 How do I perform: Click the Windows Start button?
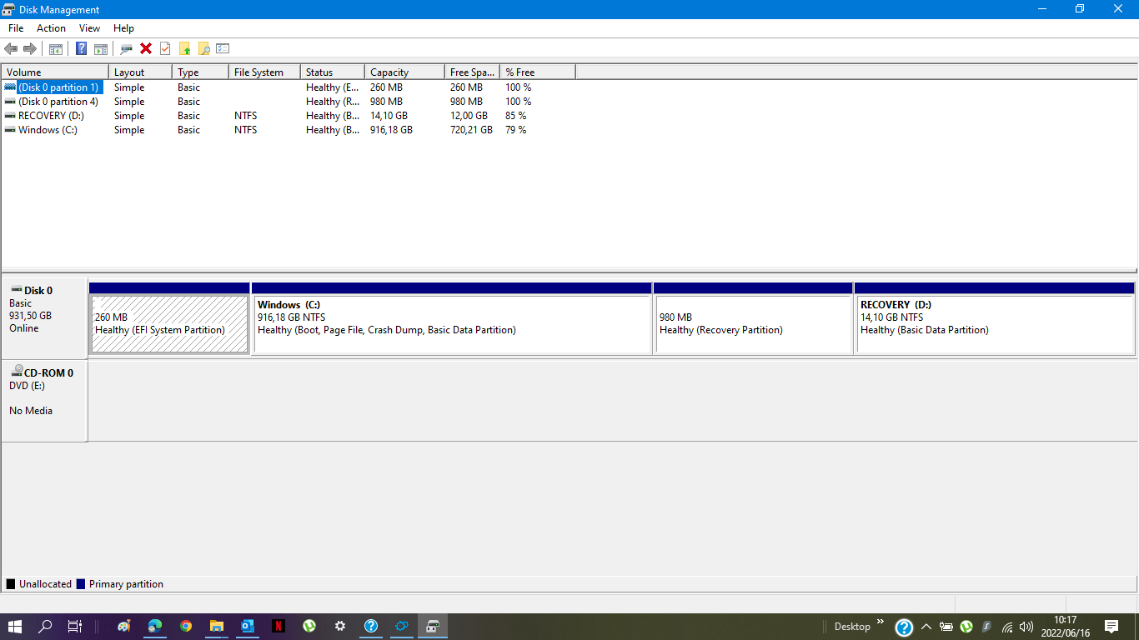click(15, 626)
